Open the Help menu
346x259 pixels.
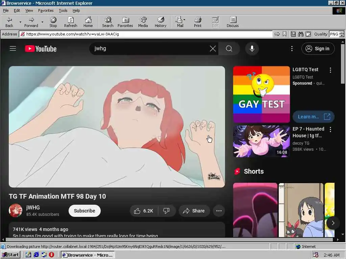[x=76, y=10]
